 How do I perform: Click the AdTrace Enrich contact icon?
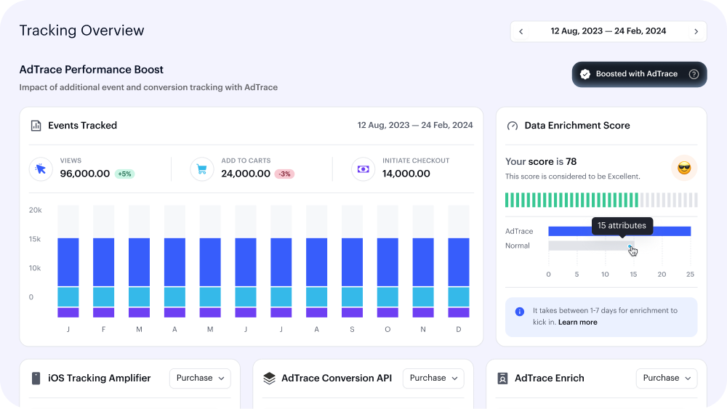coord(502,378)
